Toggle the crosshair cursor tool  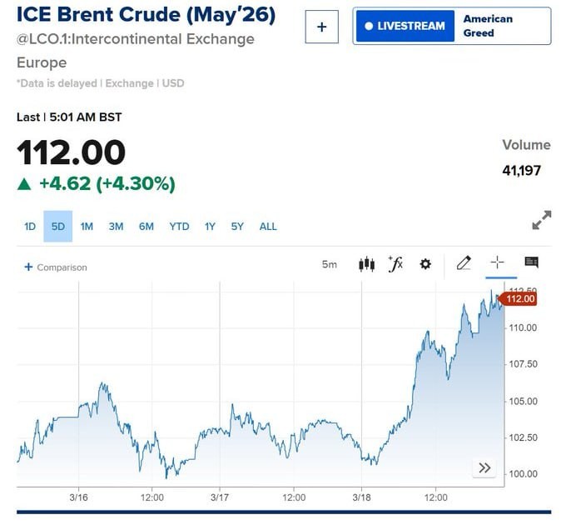[x=497, y=263]
